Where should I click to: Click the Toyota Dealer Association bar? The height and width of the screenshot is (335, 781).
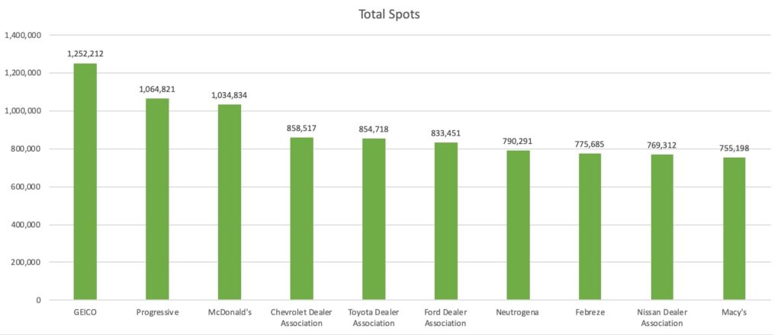[x=374, y=219]
